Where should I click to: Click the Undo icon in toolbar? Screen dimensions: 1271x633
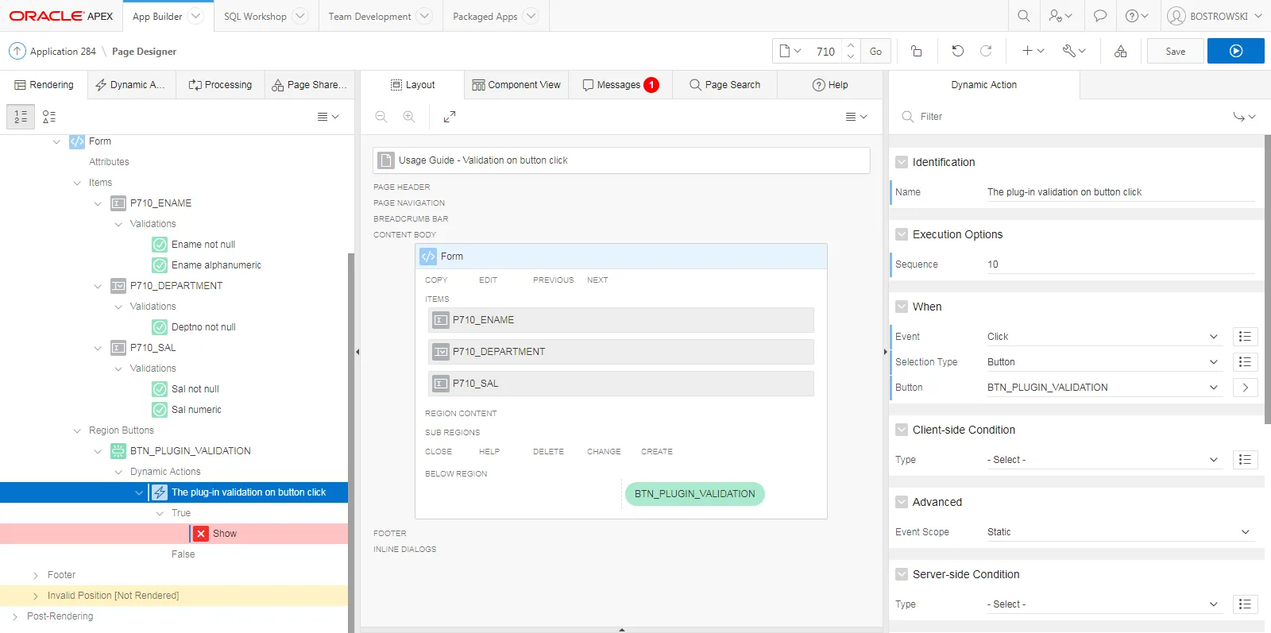pyautogui.click(x=957, y=51)
